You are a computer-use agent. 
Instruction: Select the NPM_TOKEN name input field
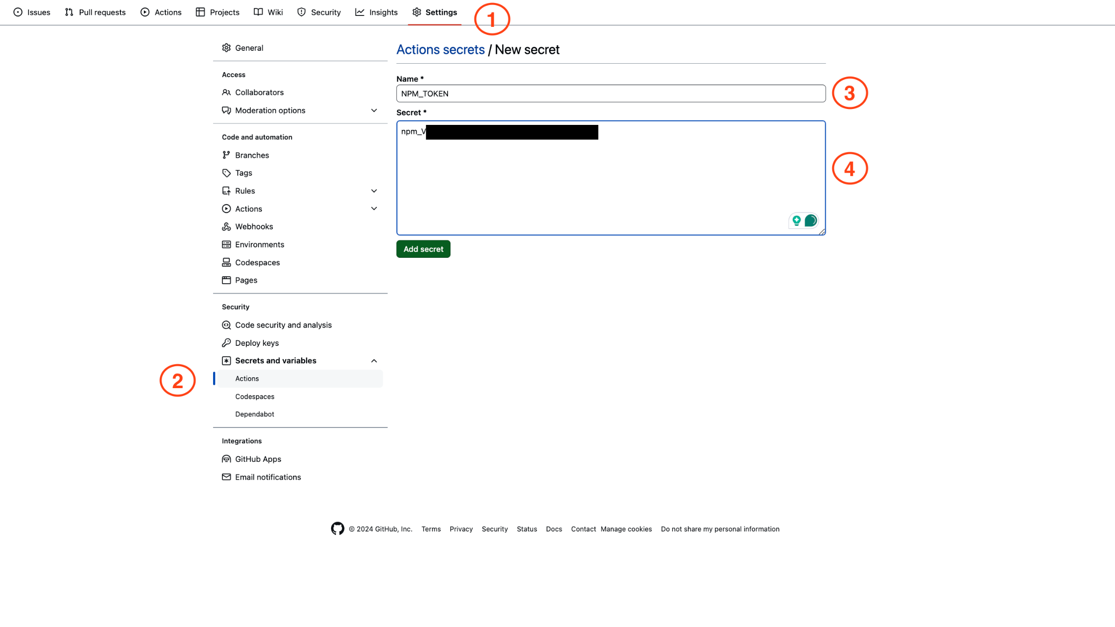pos(610,94)
